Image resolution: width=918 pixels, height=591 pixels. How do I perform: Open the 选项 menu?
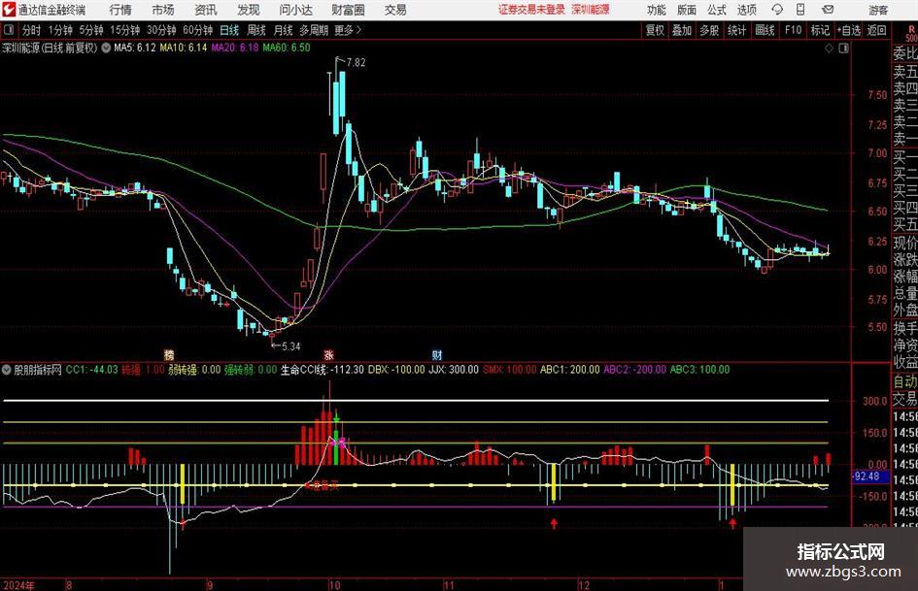pos(746,10)
